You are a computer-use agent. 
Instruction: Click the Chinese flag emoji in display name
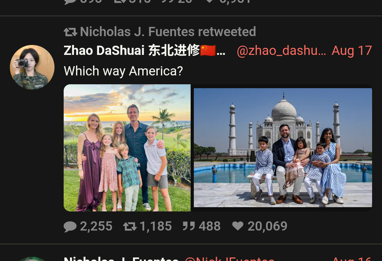208,51
